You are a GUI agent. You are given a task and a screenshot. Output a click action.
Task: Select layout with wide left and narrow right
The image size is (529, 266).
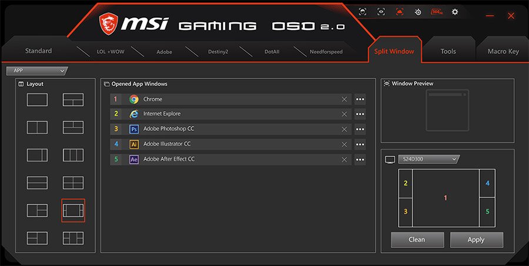tap(37, 155)
